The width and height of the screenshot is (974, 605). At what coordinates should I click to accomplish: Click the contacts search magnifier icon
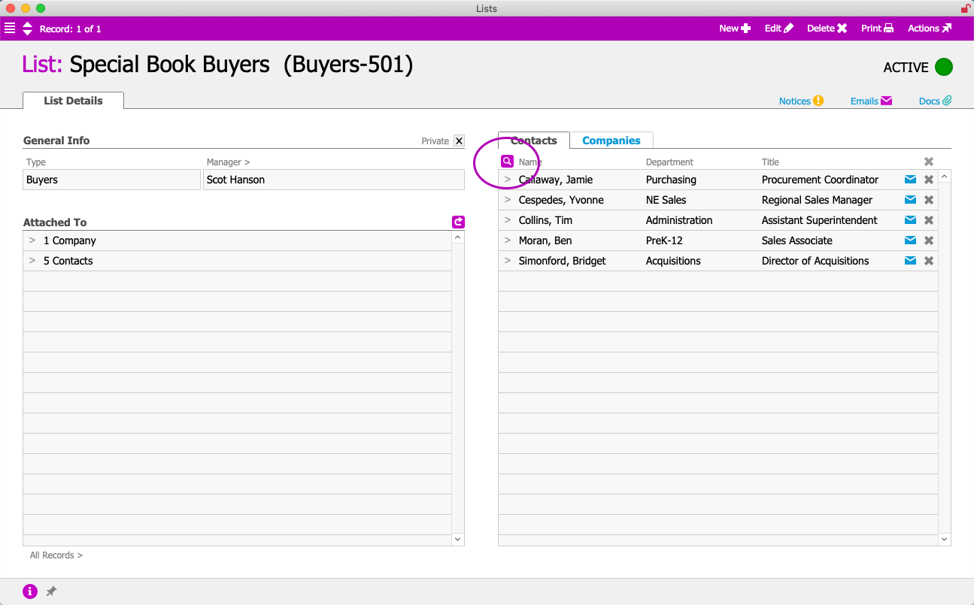(x=508, y=162)
